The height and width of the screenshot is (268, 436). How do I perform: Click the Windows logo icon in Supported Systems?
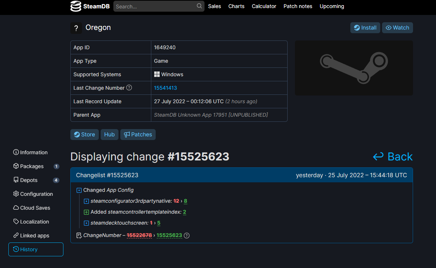click(x=157, y=74)
